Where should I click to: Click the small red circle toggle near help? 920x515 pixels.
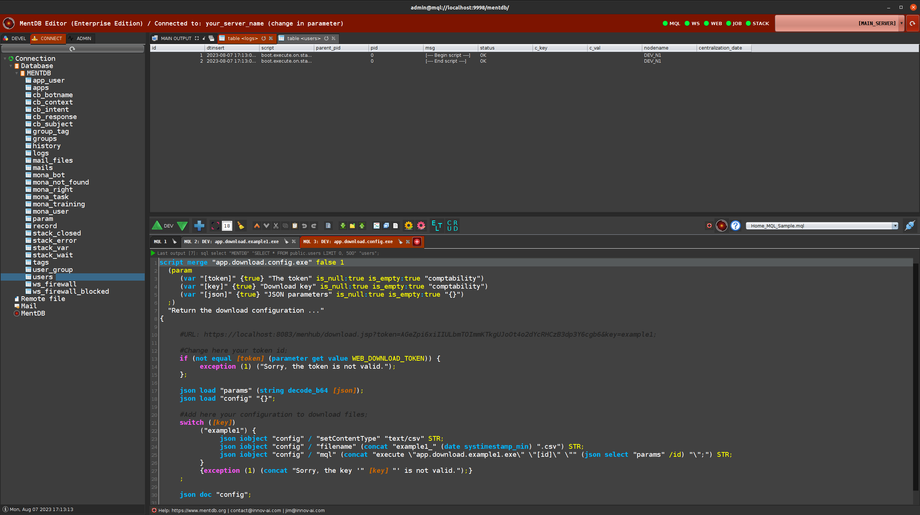(x=709, y=226)
